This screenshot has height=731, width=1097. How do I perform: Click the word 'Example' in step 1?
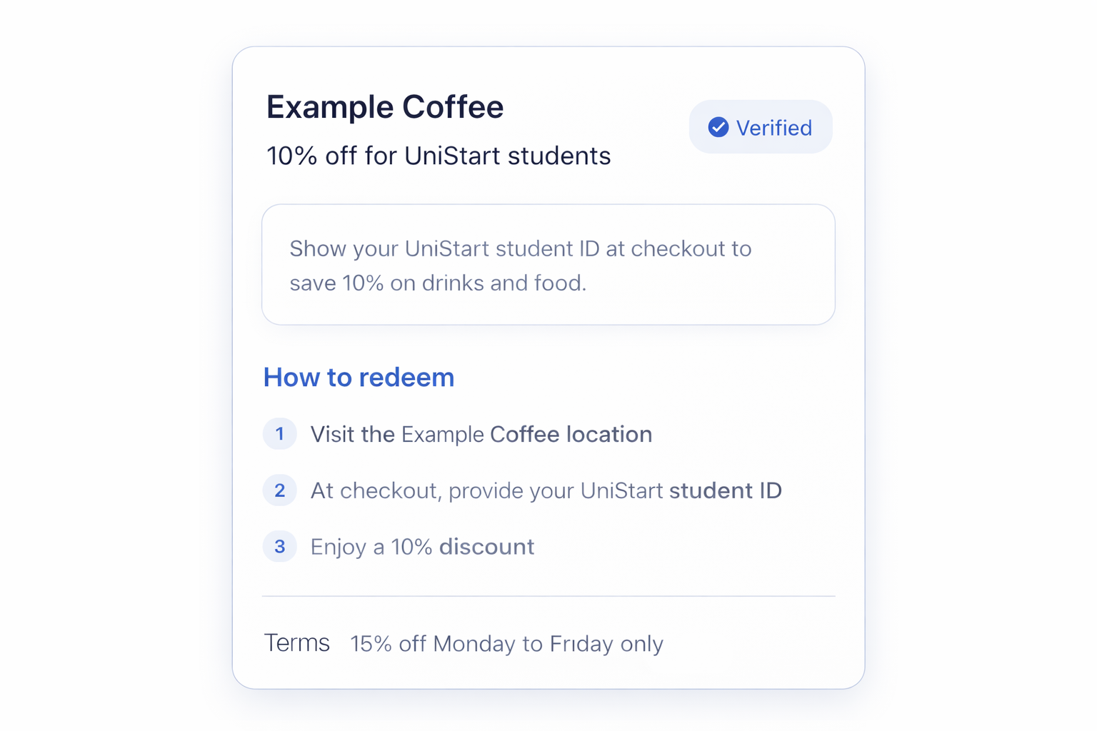443,434
